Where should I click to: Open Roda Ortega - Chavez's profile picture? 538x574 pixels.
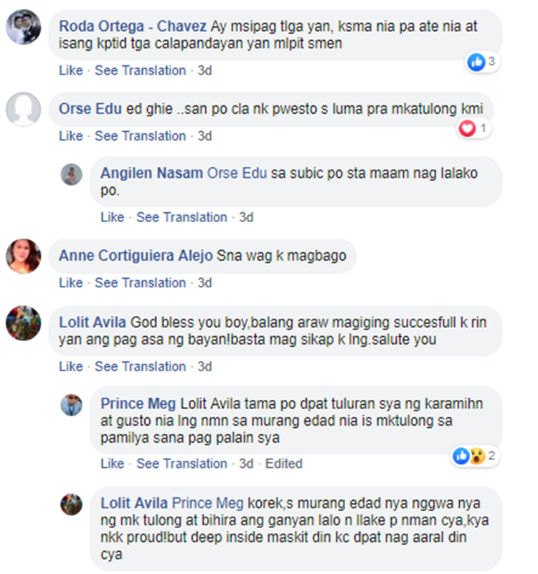tap(24, 27)
